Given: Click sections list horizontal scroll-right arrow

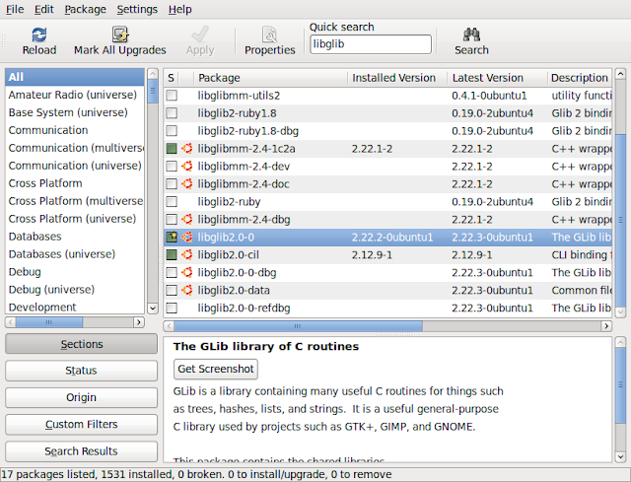Looking at the screenshot, I should [139, 322].
